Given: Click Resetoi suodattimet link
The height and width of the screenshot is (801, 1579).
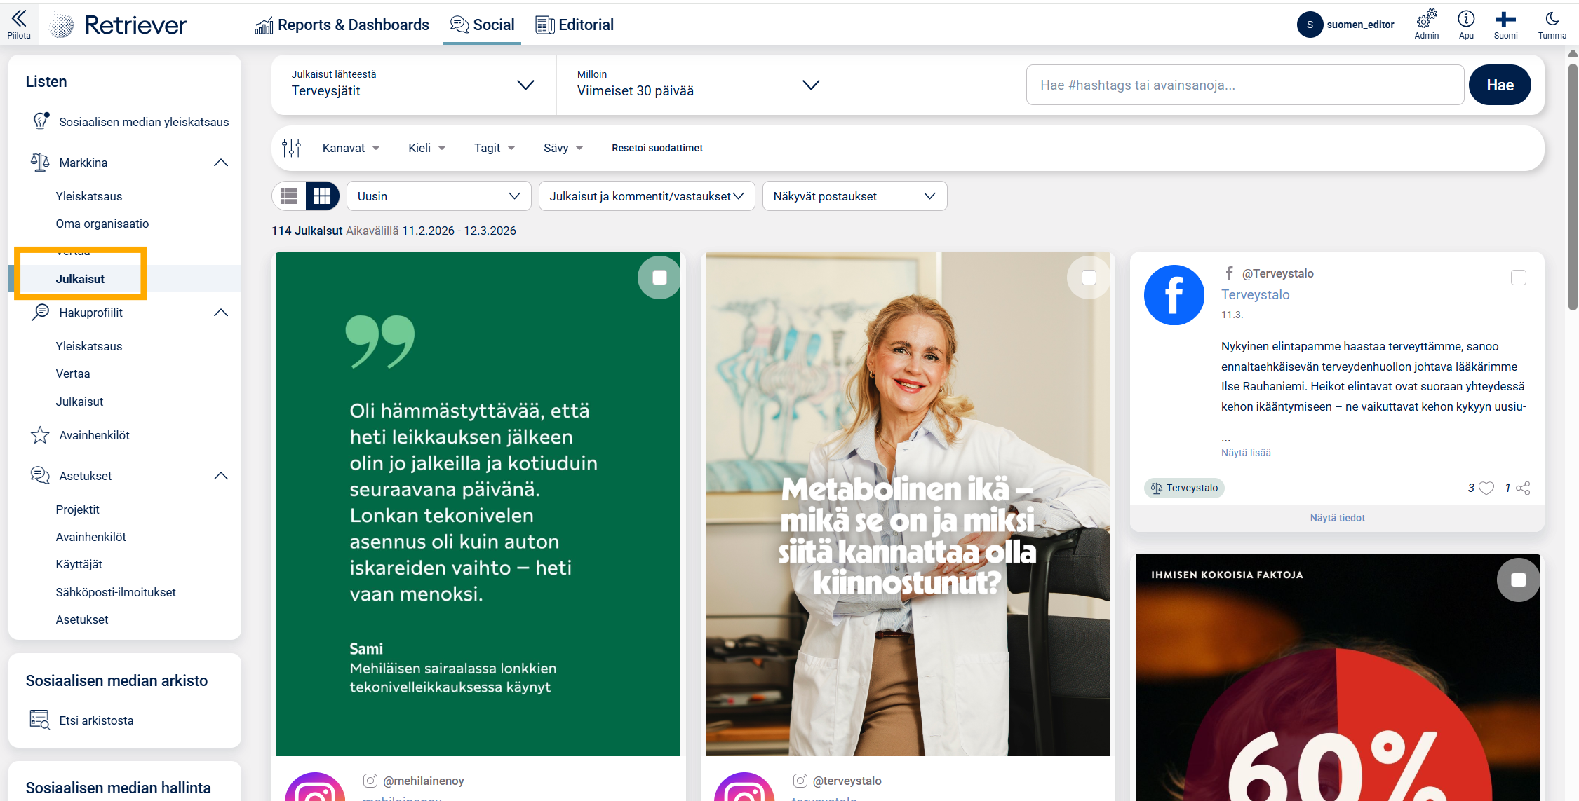Looking at the screenshot, I should click(x=657, y=148).
